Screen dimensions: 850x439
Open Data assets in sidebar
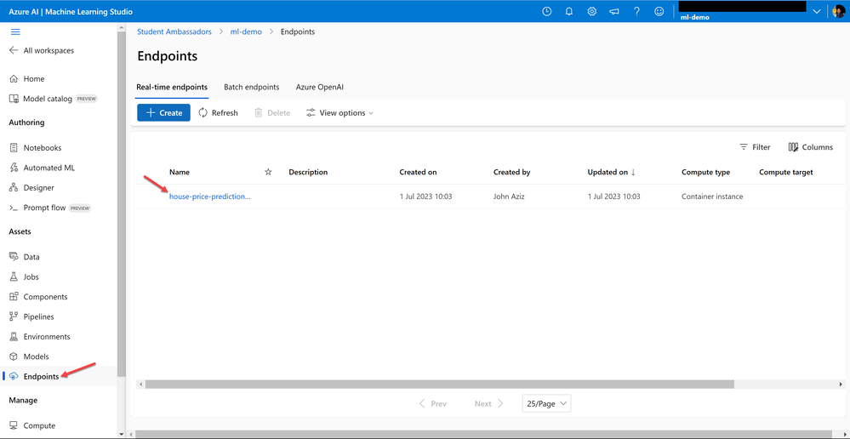coord(25,257)
